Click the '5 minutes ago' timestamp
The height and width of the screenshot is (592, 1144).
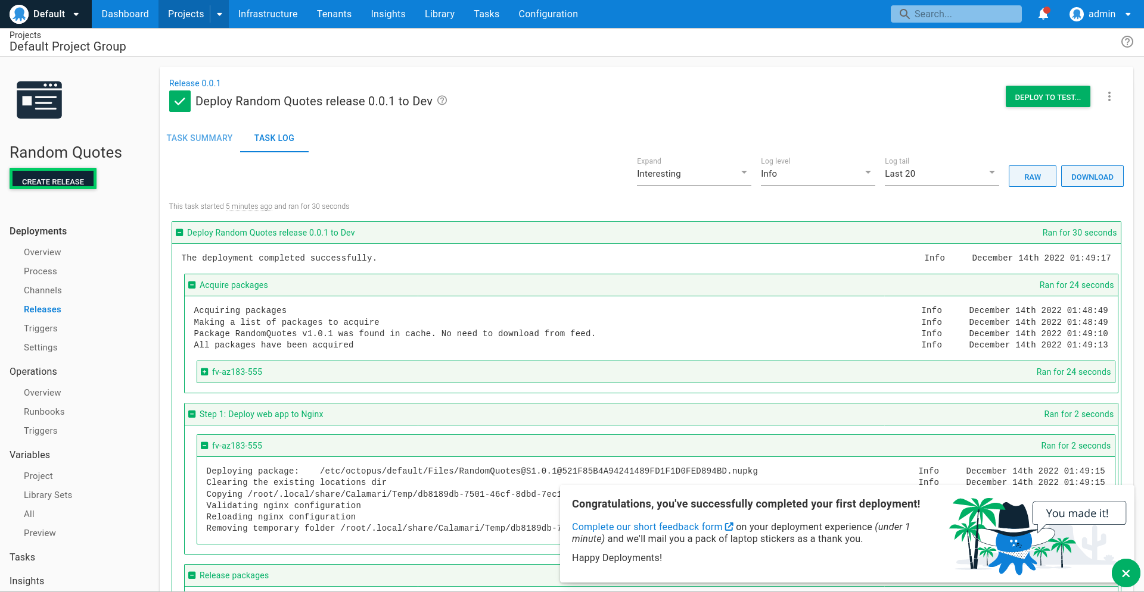click(x=249, y=206)
